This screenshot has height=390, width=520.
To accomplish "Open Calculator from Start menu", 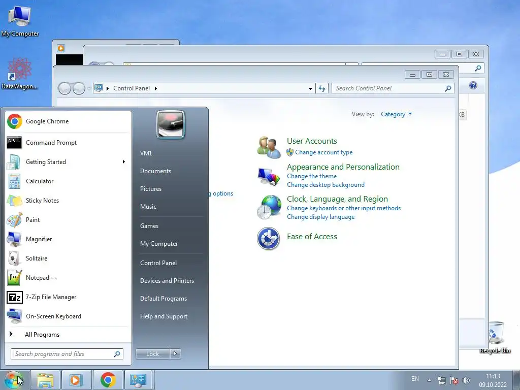I will (68, 181).
